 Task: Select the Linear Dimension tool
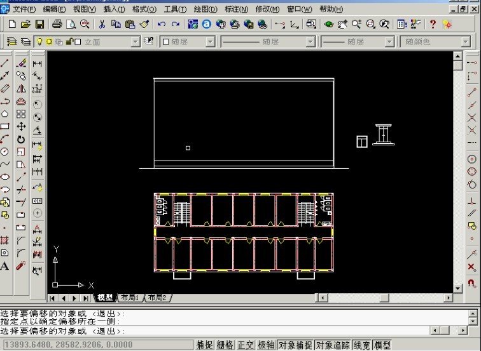[x=37, y=63]
